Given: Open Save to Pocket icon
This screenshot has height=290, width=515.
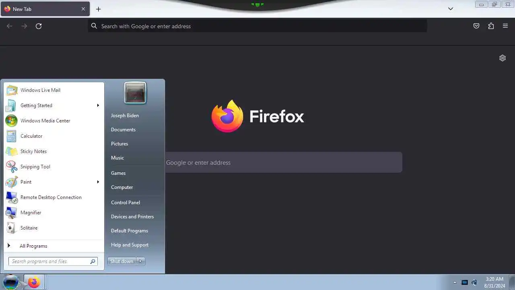Looking at the screenshot, I should click(476, 26).
